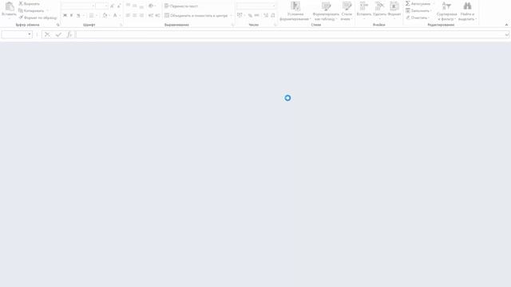This screenshot has height=287, width=511.
Task: Open Sort & Filter (Сортировка и фильтр)
Action: click(x=446, y=11)
